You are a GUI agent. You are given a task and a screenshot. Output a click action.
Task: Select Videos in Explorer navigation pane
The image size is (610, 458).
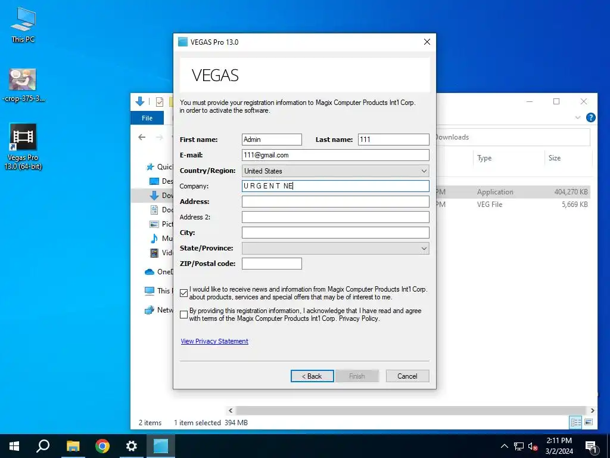pos(161,253)
